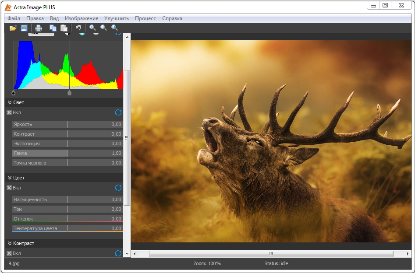The height and width of the screenshot is (273, 415).
Task: Open the Файл menu
Action: [14, 18]
